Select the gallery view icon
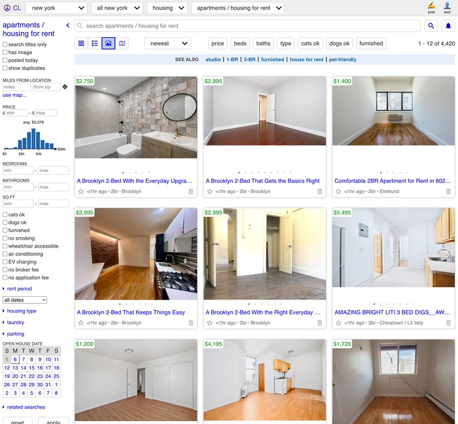This screenshot has height=424, width=458. [x=108, y=44]
